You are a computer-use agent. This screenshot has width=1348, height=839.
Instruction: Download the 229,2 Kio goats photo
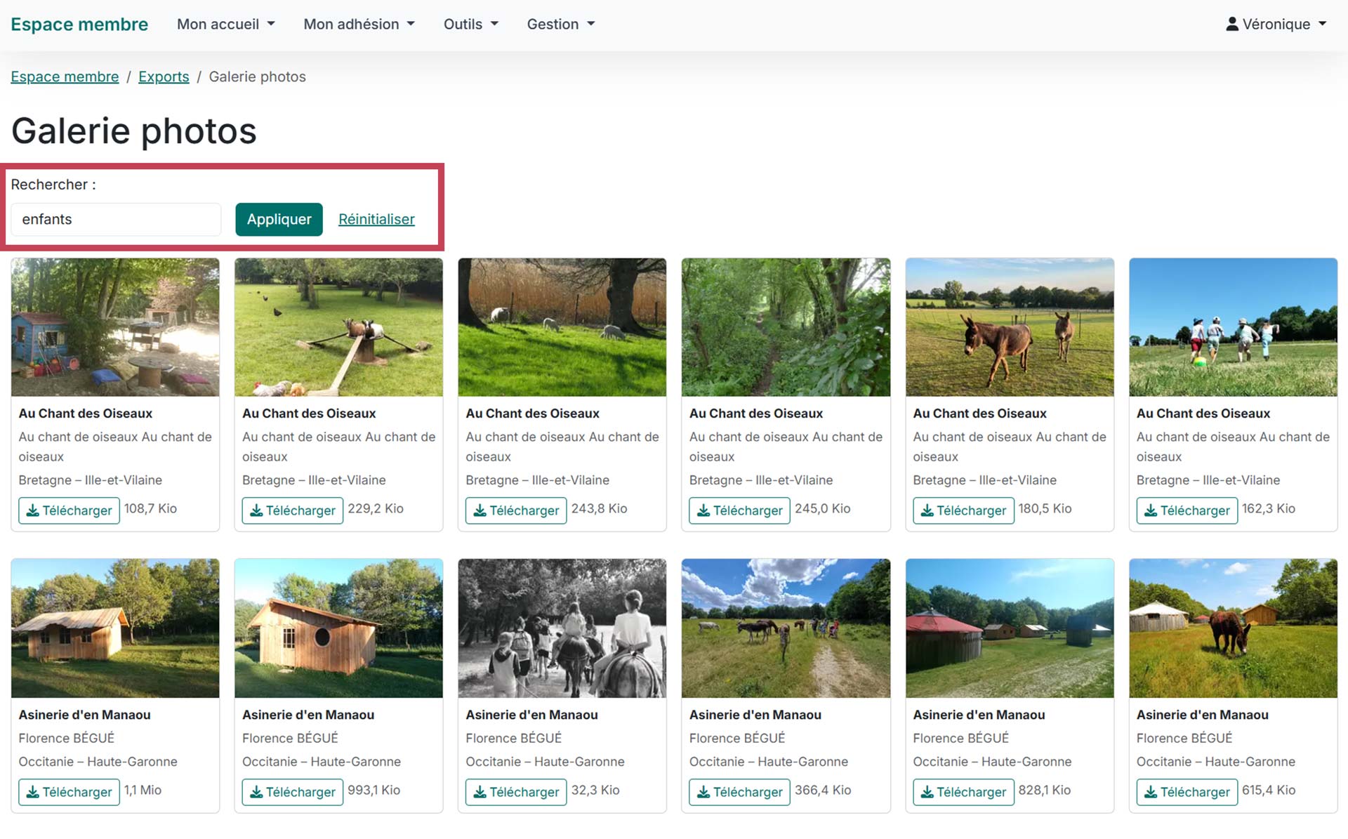(x=292, y=510)
